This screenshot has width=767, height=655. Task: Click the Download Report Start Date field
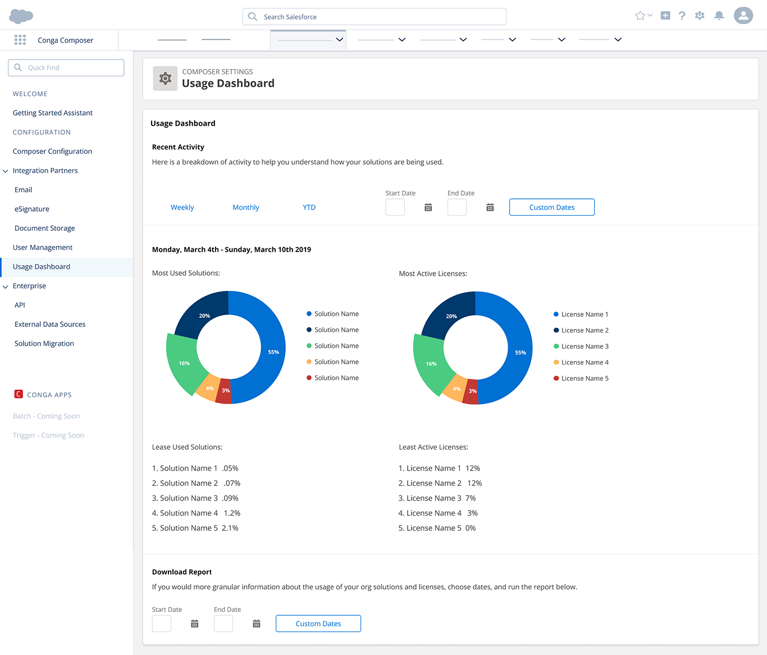[x=162, y=624]
